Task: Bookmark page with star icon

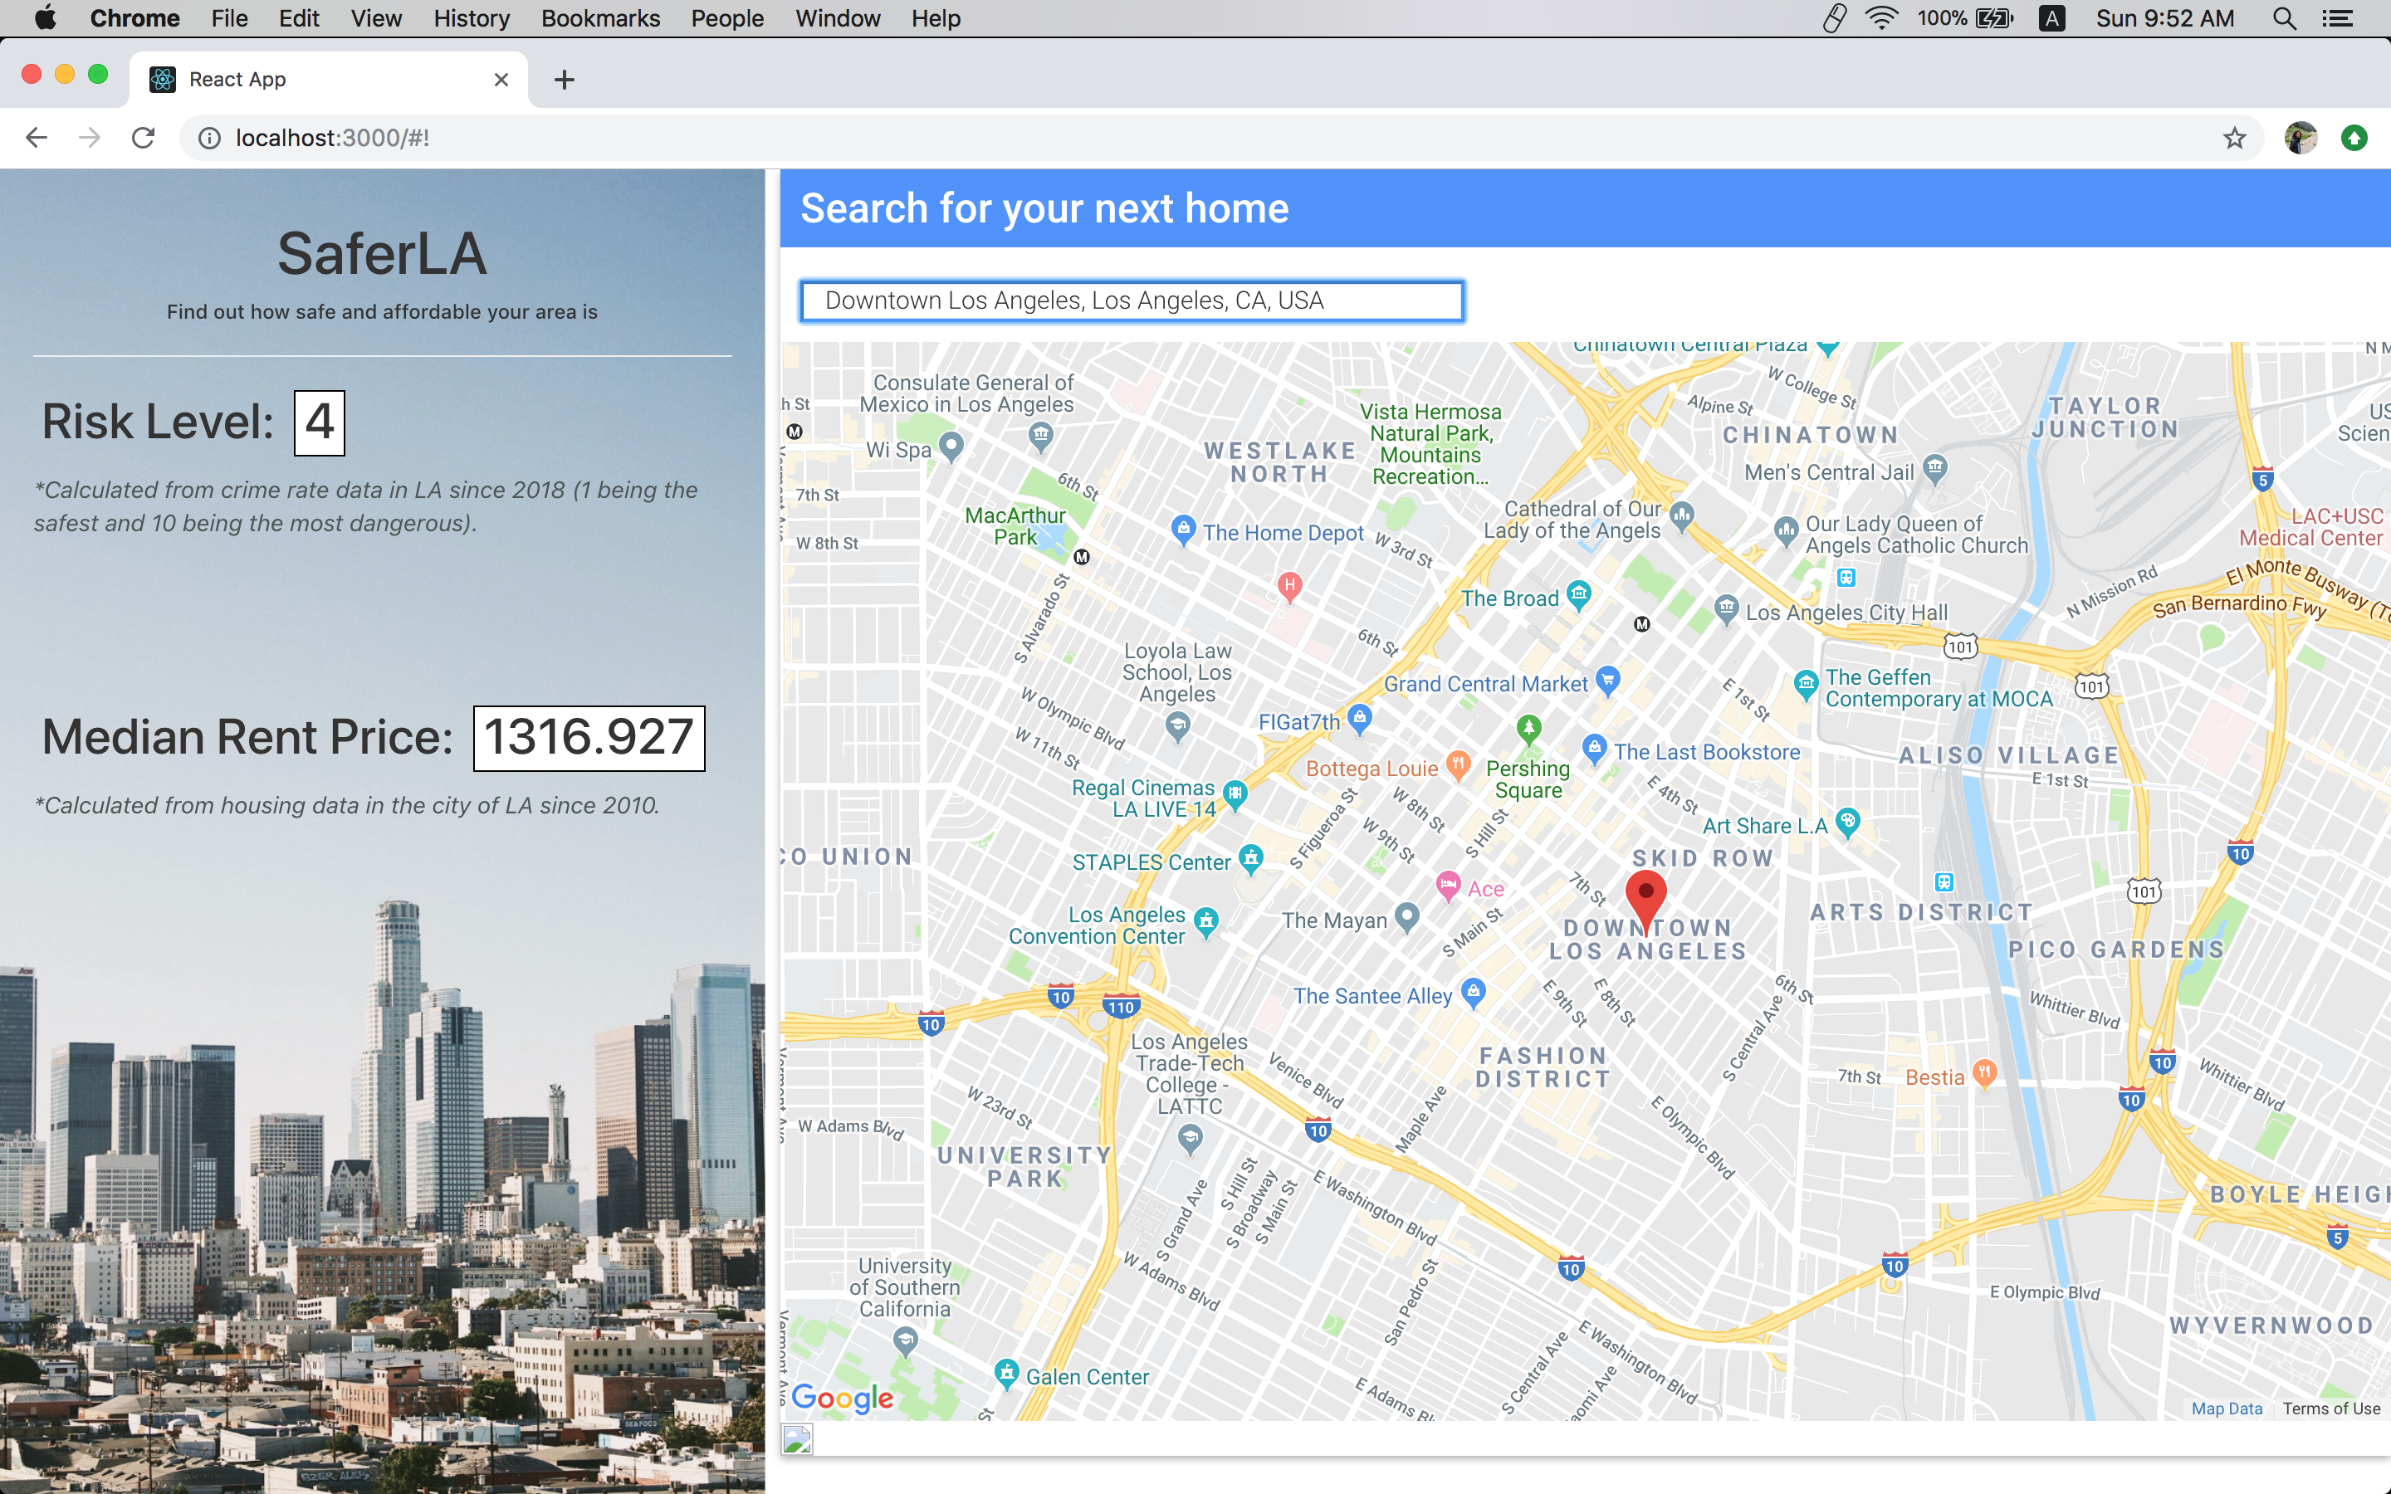Action: point(2234,139)
